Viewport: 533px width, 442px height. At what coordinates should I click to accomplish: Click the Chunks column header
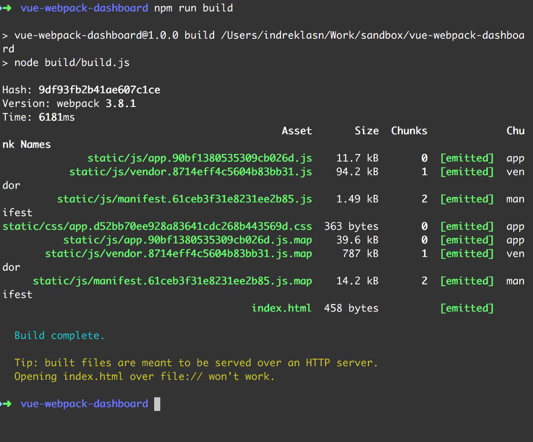pyautogui.click(x=409, y=131)
